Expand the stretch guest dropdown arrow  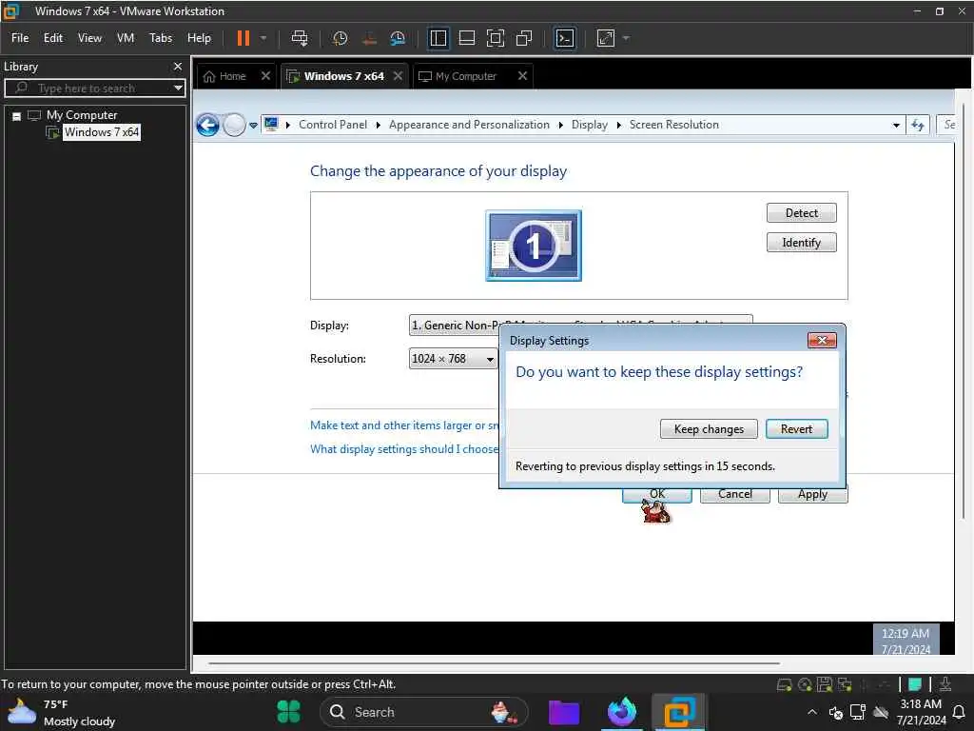coord(626,38)
